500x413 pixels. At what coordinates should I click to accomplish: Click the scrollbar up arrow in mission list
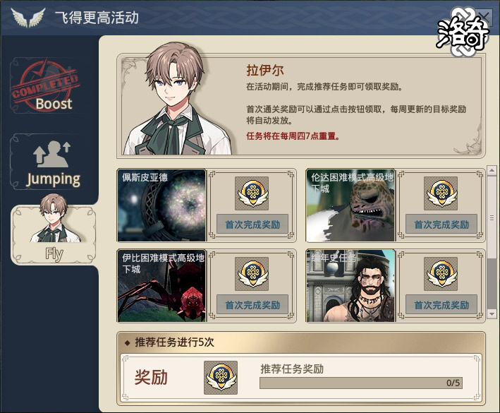click(x=492, y=170)
